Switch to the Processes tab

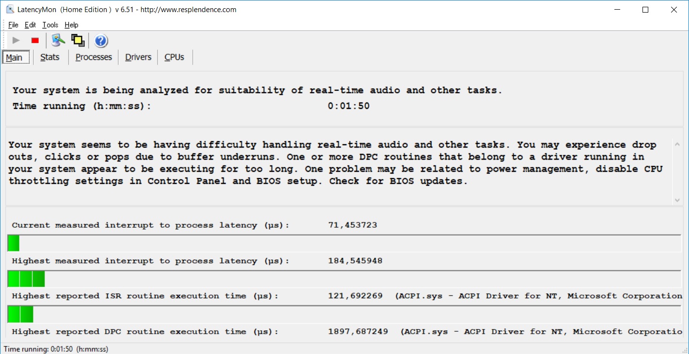coord(94,57)
